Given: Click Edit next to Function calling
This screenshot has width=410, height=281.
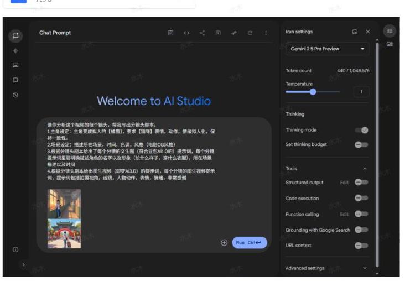Looking at the screenshot, I should tap(344, 214).
